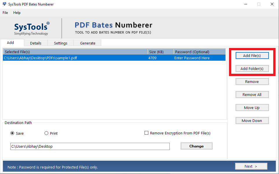This screenshot has width=279, height=174.
Task: Switch to the Add tab
Action: click(x=12, y=43)
